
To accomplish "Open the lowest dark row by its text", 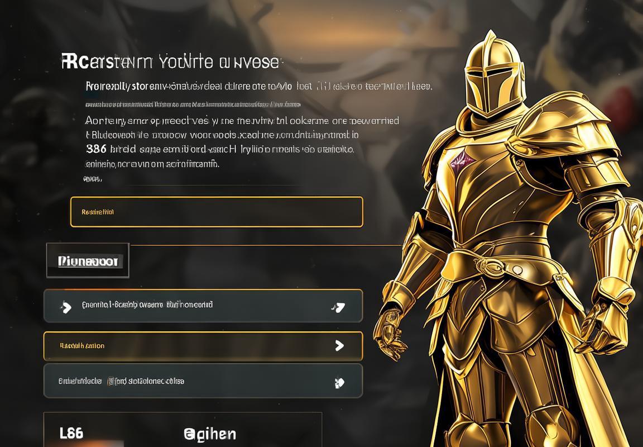I will (121, 381).
